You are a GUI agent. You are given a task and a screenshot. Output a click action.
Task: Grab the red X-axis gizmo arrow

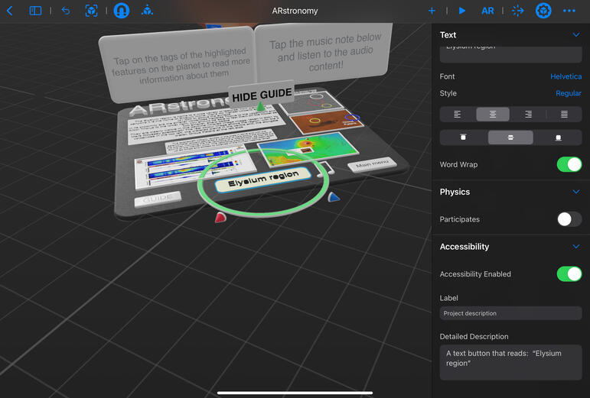tap(220, 217)
